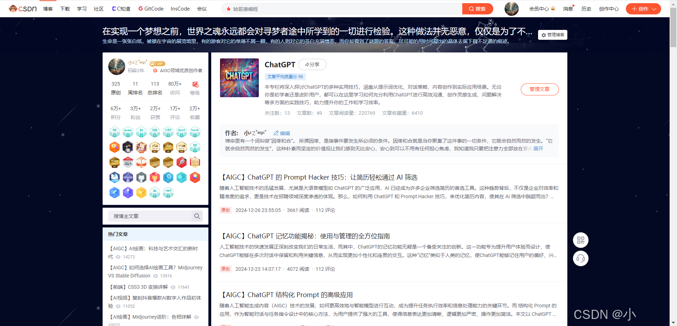This screenshot has width=677, height=326.
Task: Click the orange 搜索 button
Action: [477, 9]
